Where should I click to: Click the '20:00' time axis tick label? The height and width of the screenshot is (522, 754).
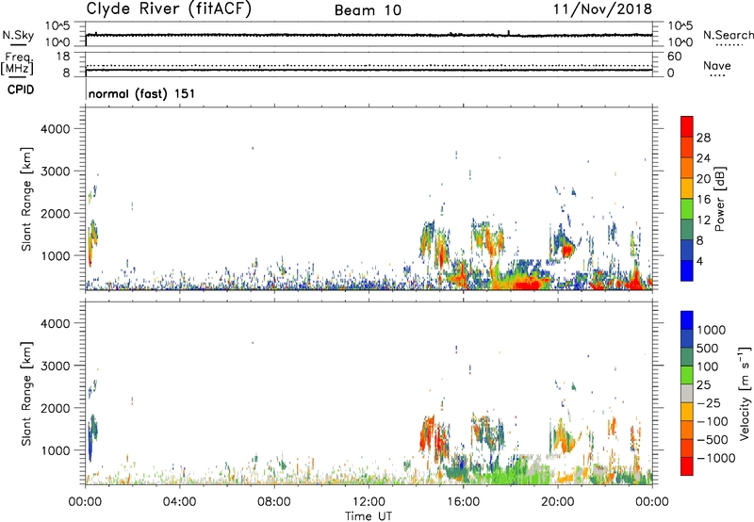pos(558,502)
